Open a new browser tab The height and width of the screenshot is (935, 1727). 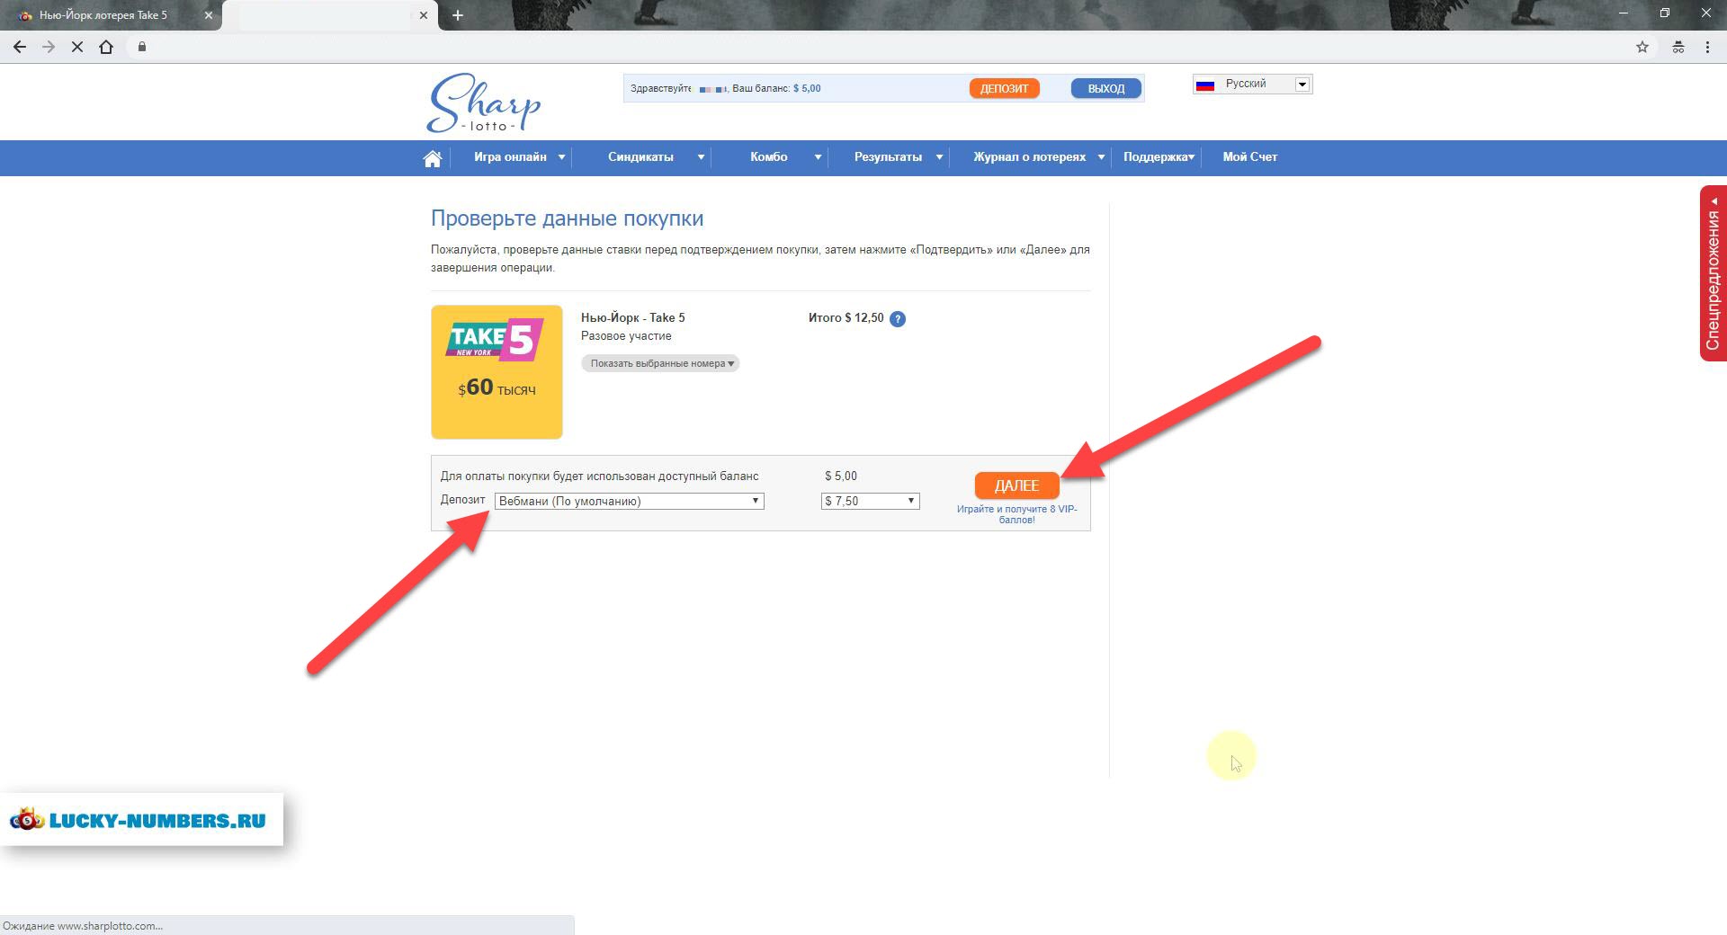457,15
